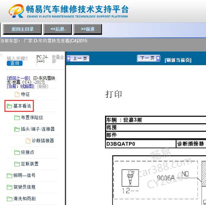This screenshot has height=205, width=206.
Task: Collapse the 插头/端子/连接器 folder
Action: click(x=38, y=129)
